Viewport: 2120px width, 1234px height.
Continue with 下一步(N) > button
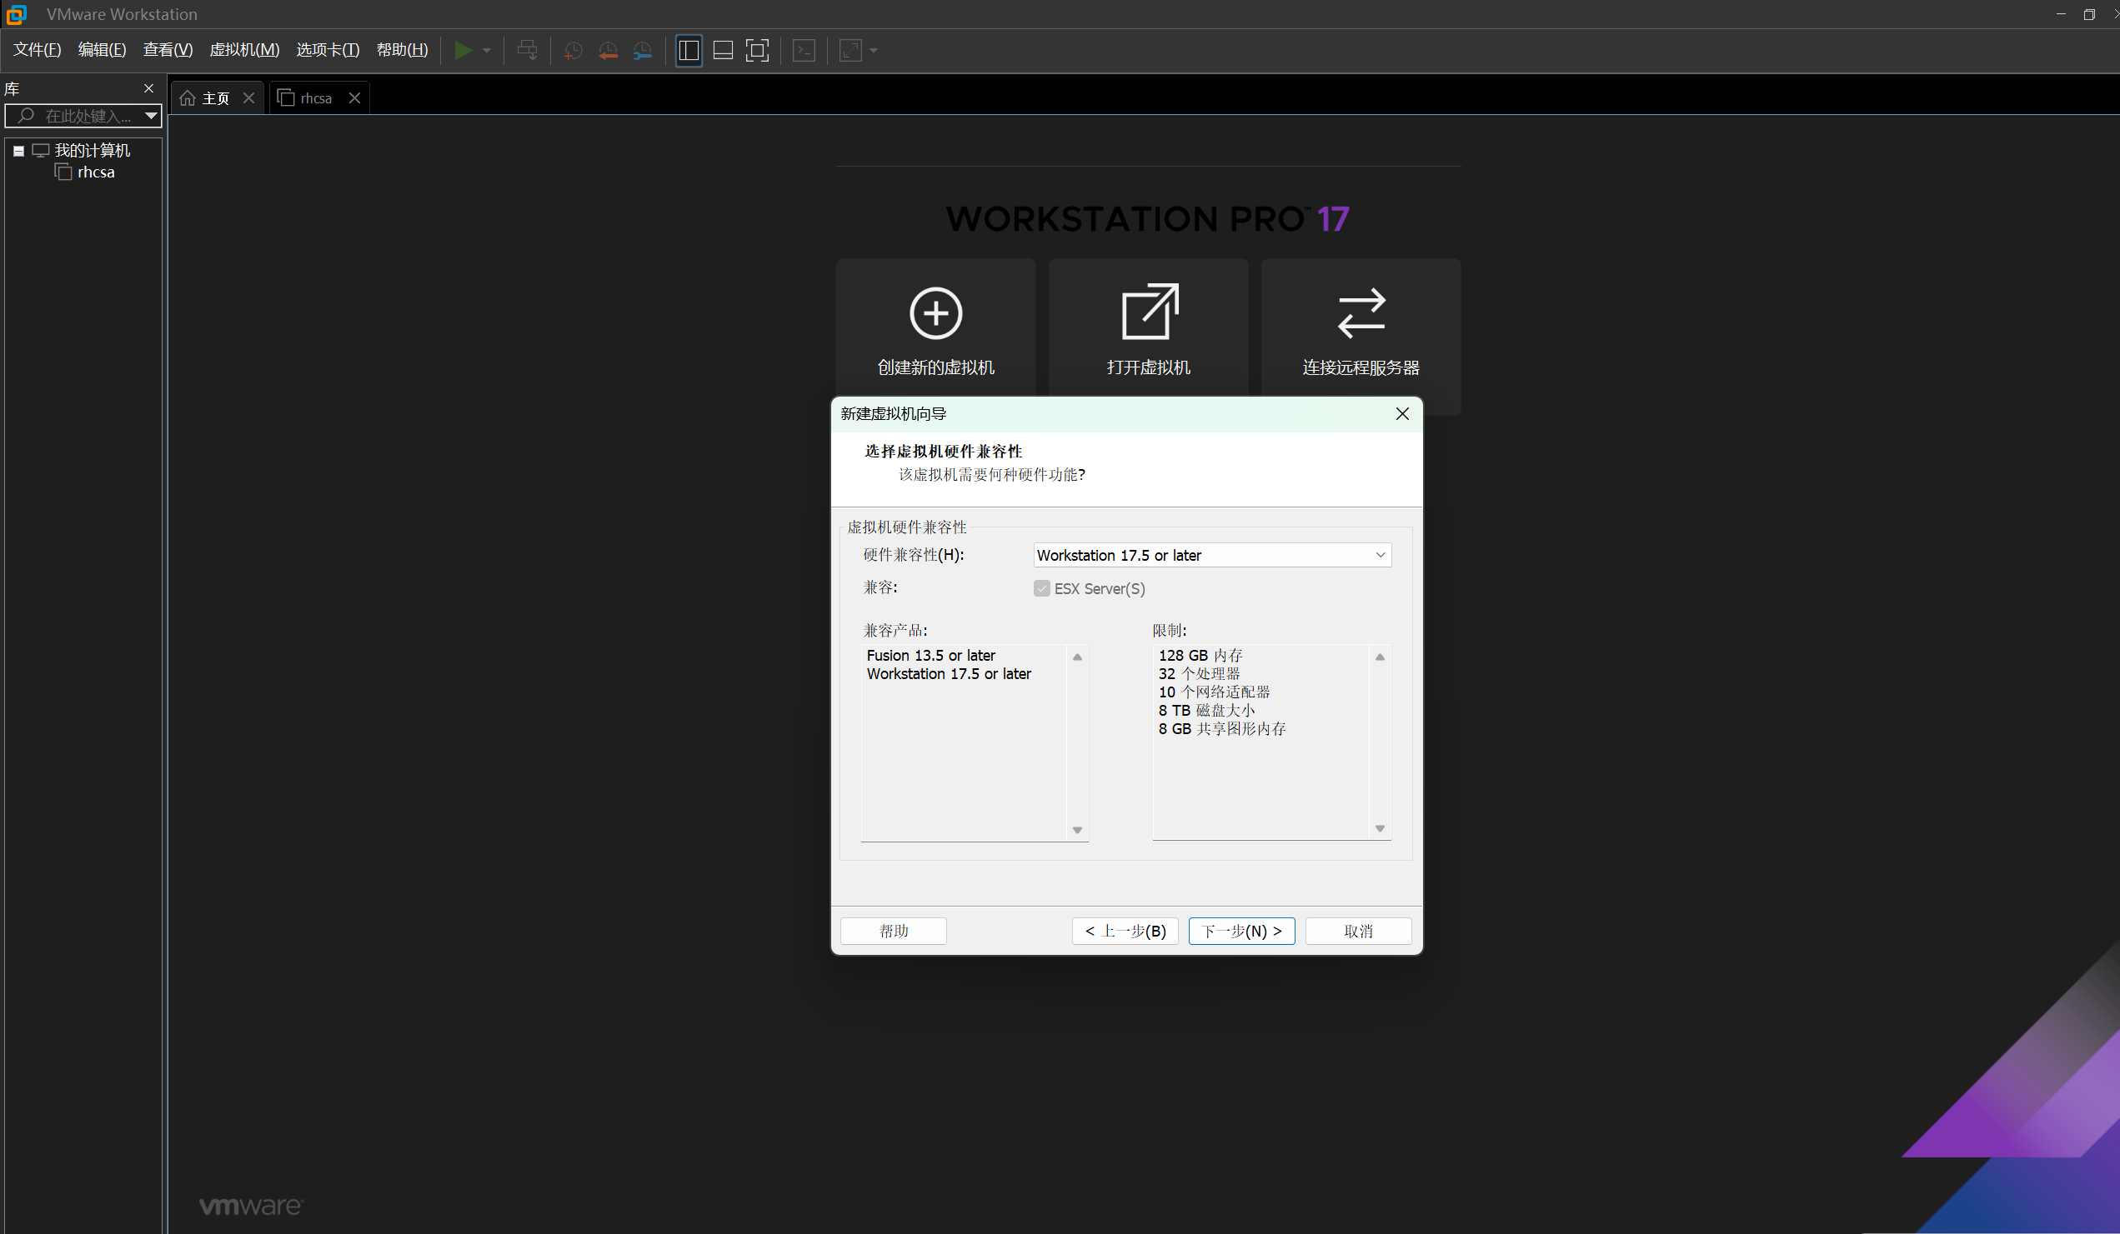tap(1241, 931)
